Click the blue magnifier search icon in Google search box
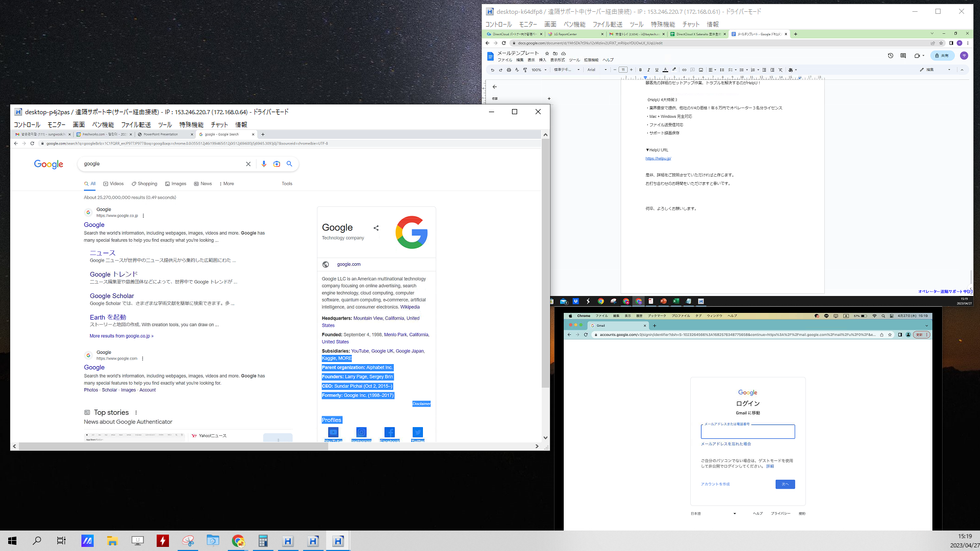Screen dimensions: 980x551 coord(289,164)
